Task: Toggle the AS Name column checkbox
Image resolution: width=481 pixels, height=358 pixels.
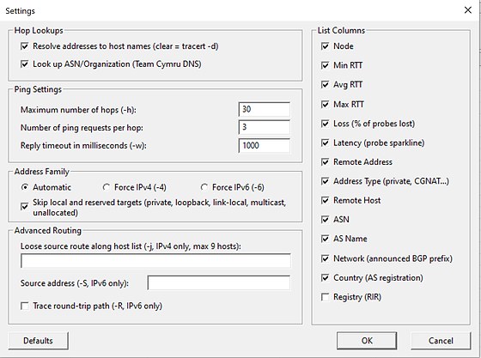Action: (325, 239)
